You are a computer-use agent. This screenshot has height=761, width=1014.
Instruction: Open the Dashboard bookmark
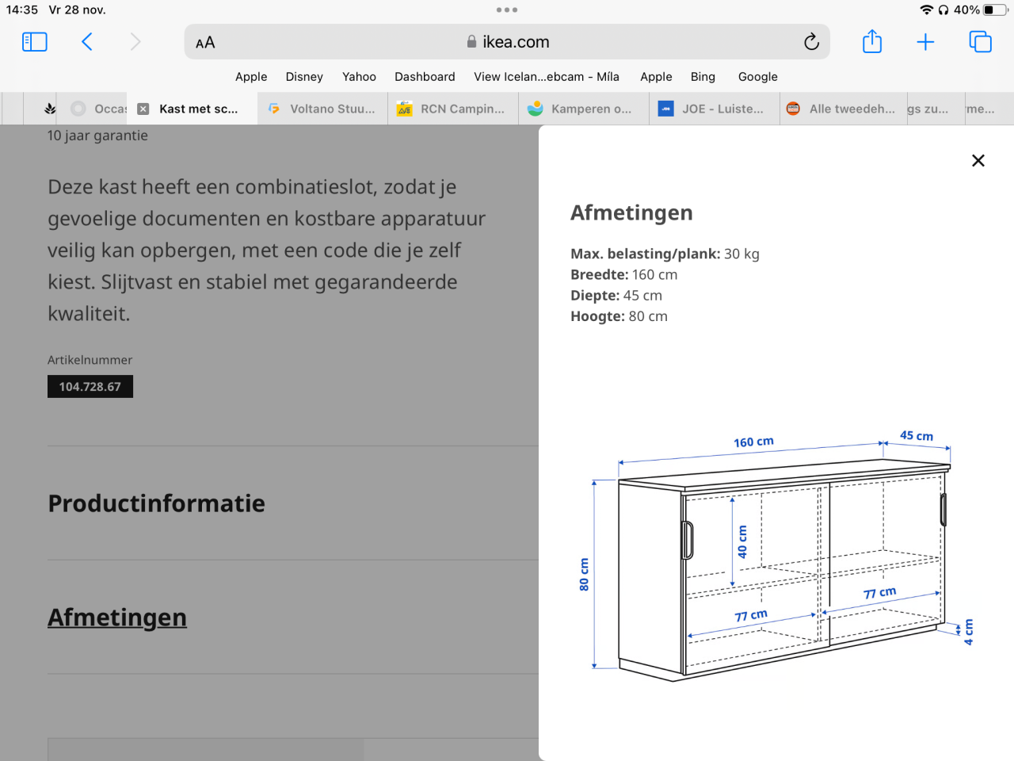coord(425,77)
